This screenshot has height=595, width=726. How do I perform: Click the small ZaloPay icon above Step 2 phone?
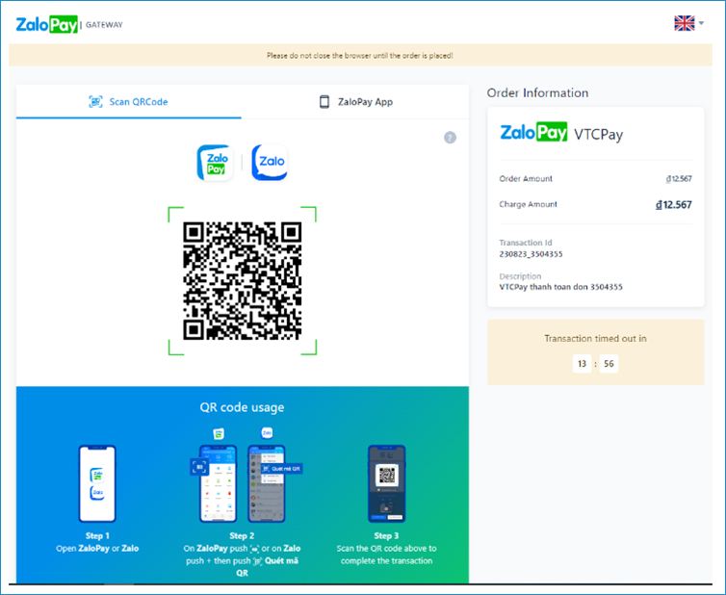219,433
